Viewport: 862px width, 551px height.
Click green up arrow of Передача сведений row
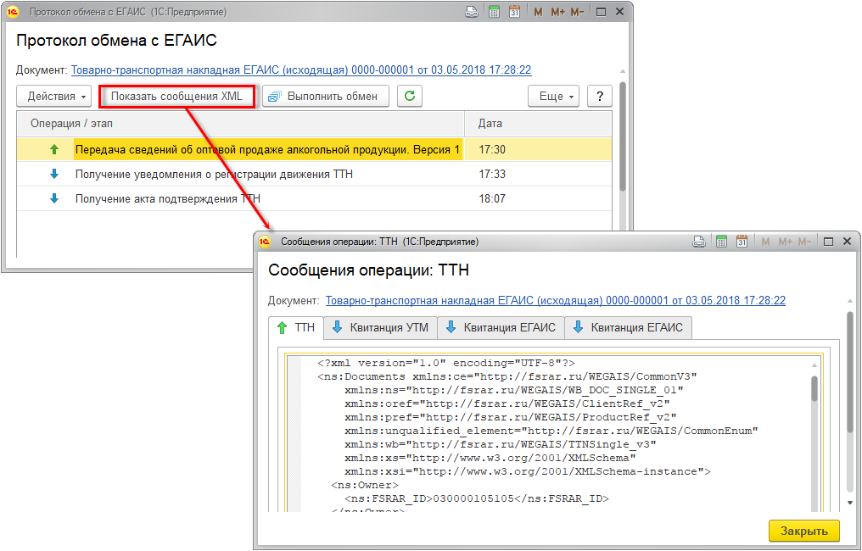pos(54,149)
